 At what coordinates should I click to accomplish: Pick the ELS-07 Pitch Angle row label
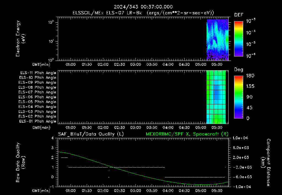click(37, 92)
